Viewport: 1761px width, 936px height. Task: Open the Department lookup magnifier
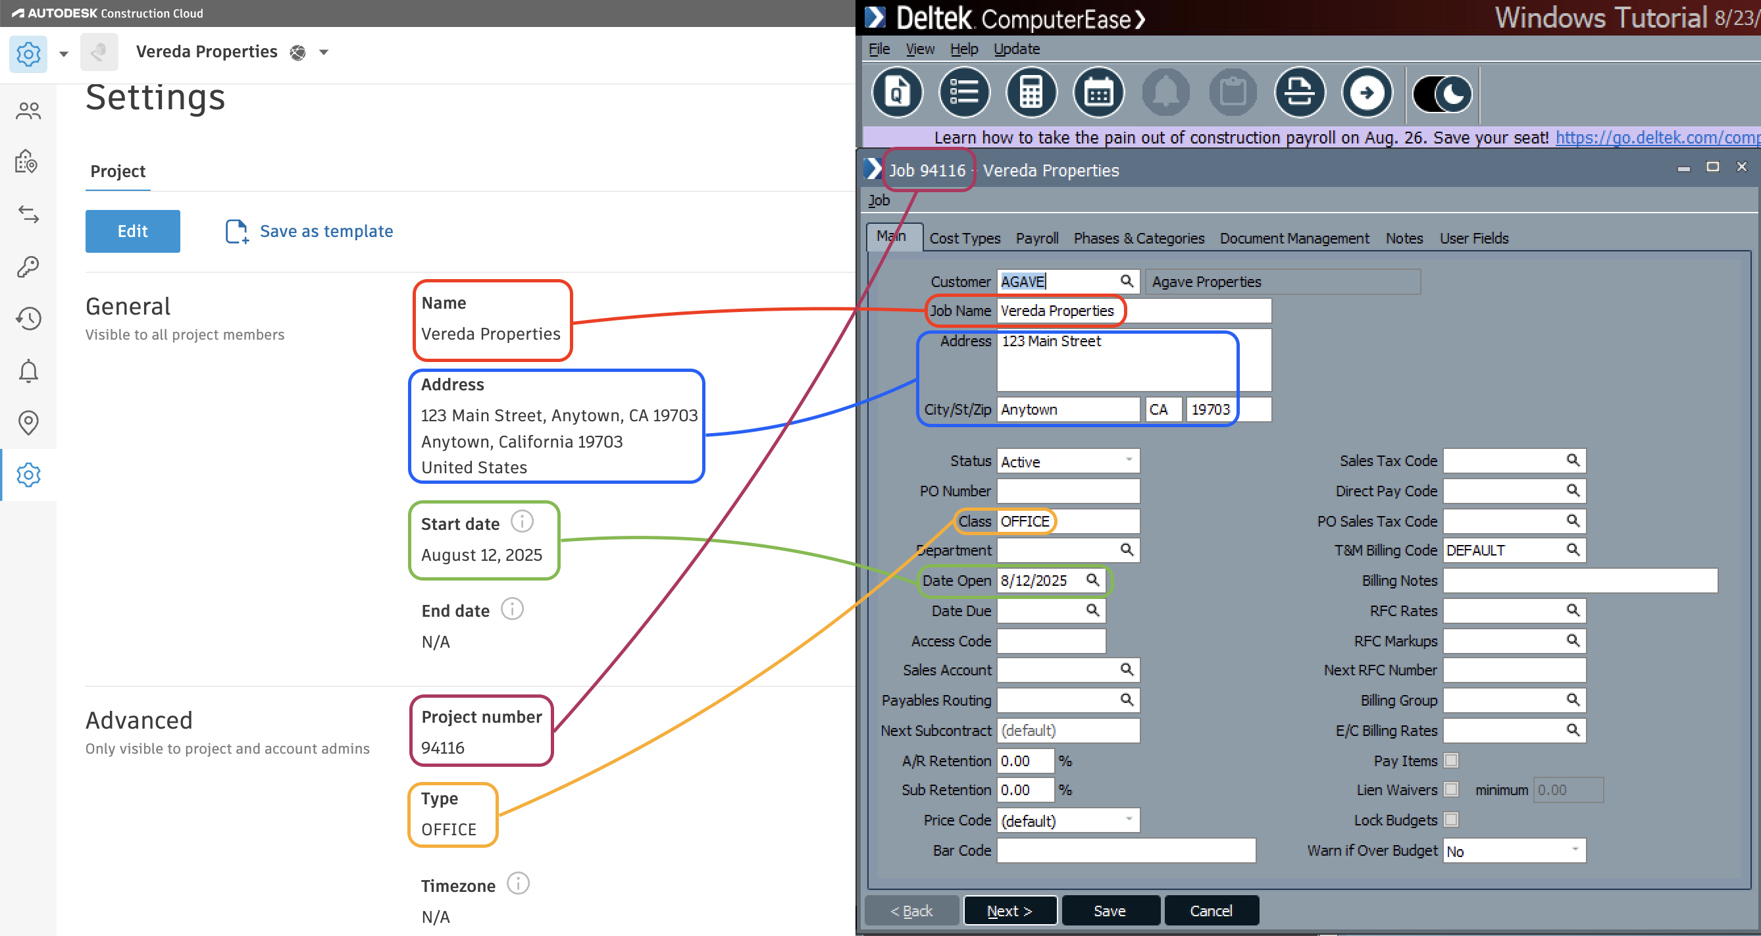click(1127, 550)
